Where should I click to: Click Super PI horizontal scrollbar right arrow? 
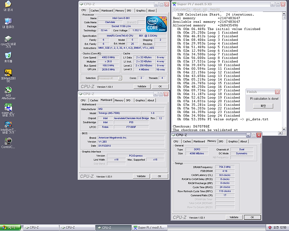(280, 133)
